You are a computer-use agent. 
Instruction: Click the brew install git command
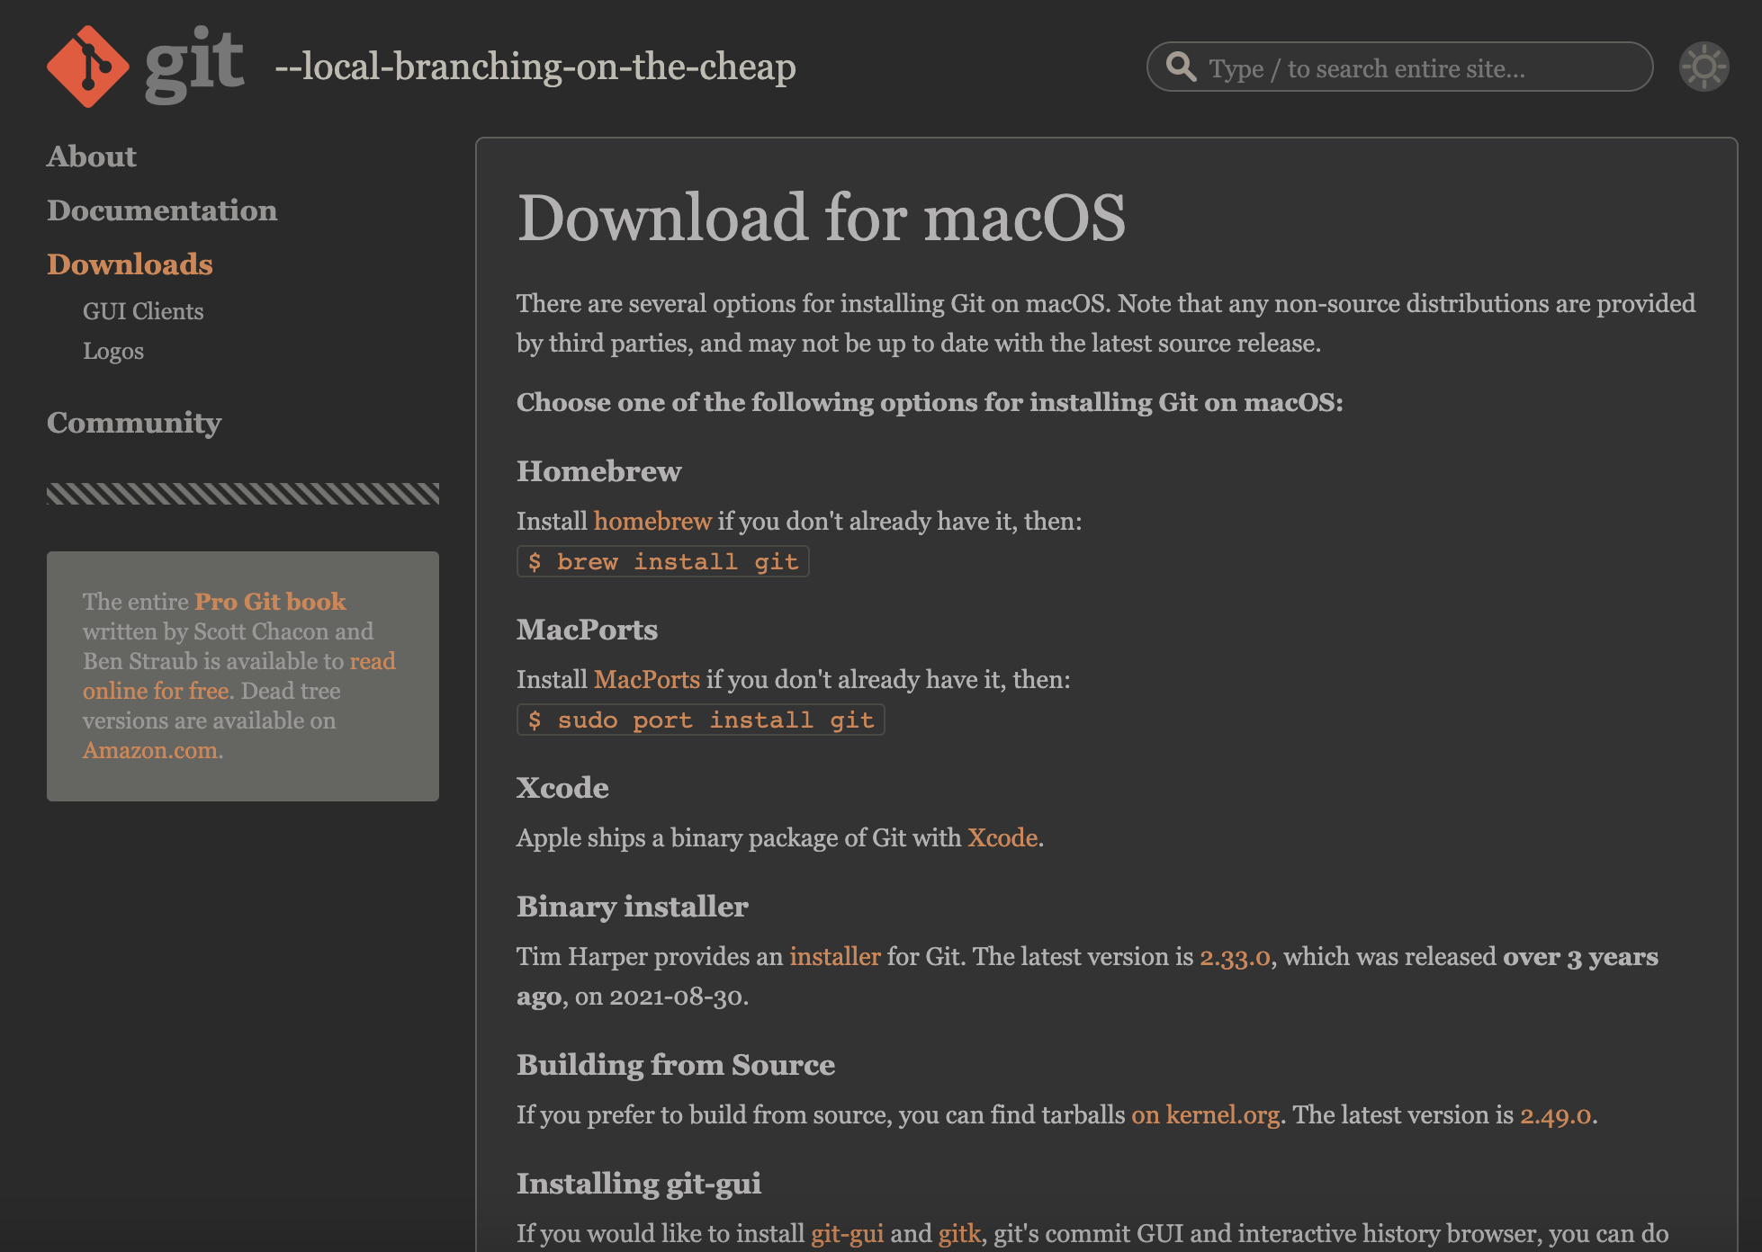663,561
